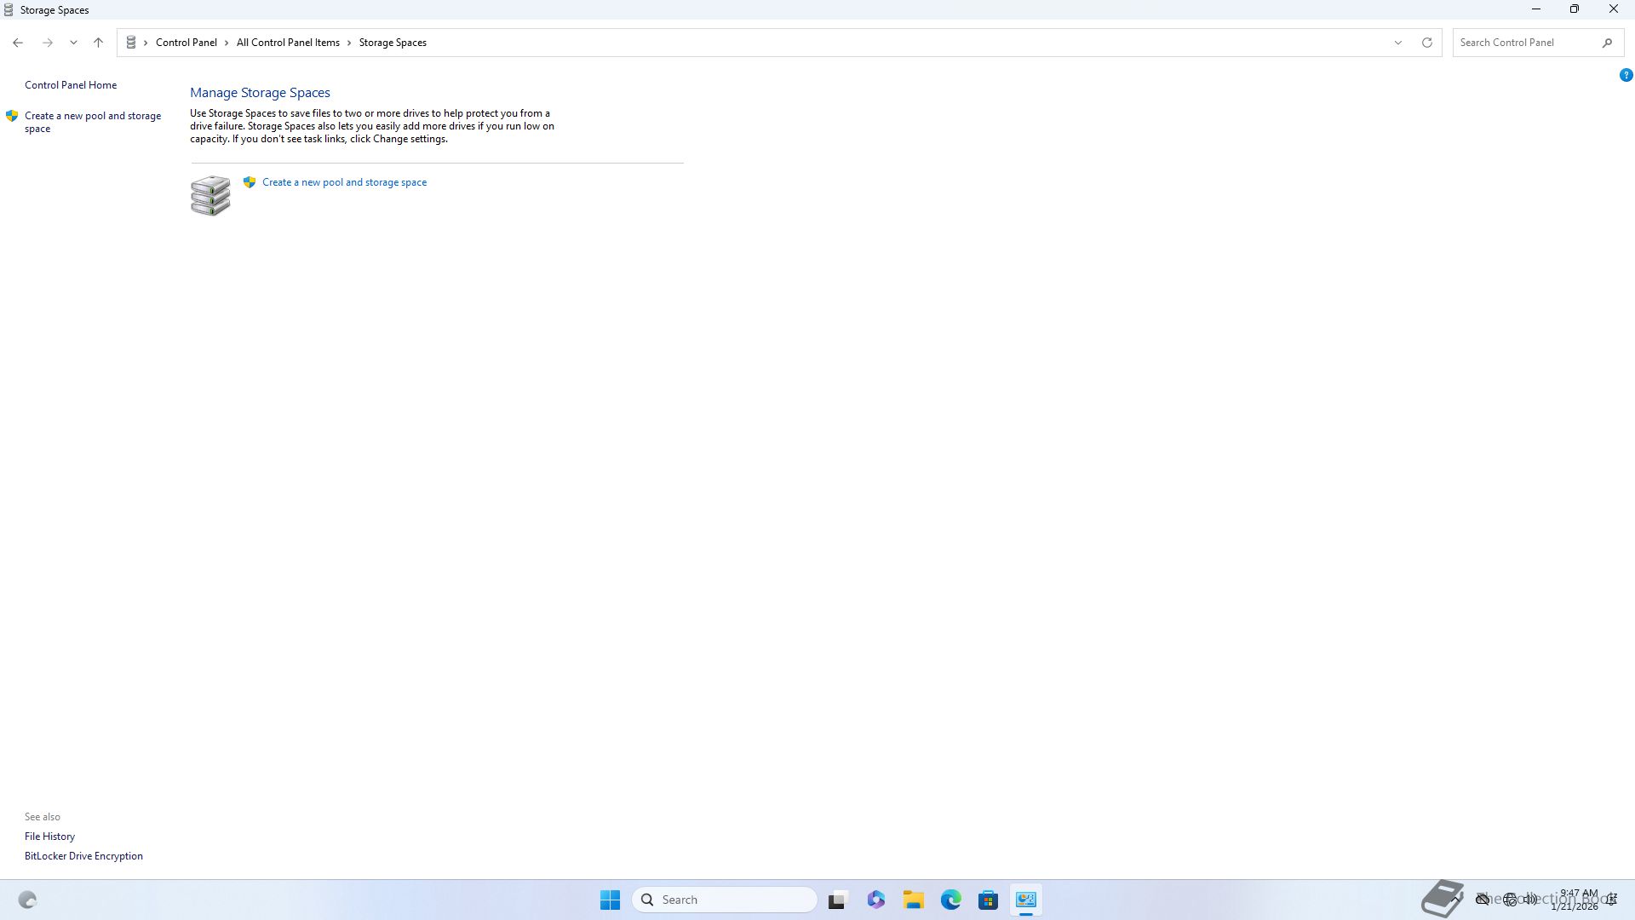This screenshot has height=920, width=1635.
Task: Expand chevron after All Control Panel Items
Action: (349, 43)
